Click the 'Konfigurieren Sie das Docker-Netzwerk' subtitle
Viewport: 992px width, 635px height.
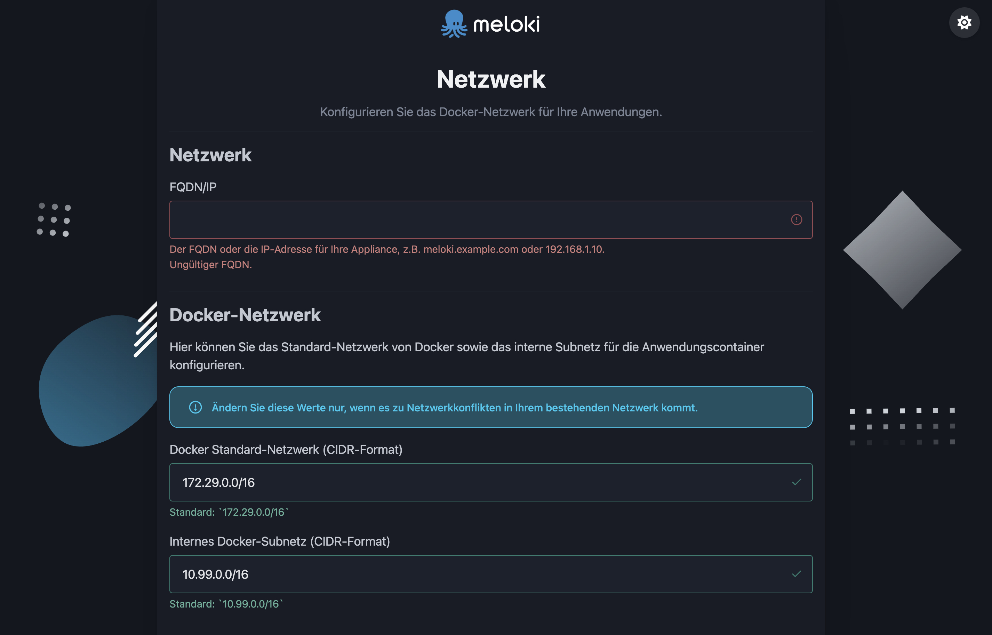tap(491, 112)
